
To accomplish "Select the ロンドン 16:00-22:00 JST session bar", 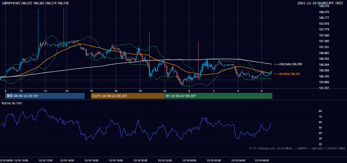I will 127,96.
